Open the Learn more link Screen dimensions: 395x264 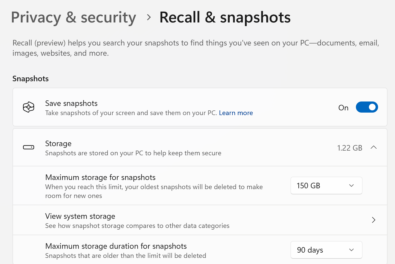pos(236,113)
